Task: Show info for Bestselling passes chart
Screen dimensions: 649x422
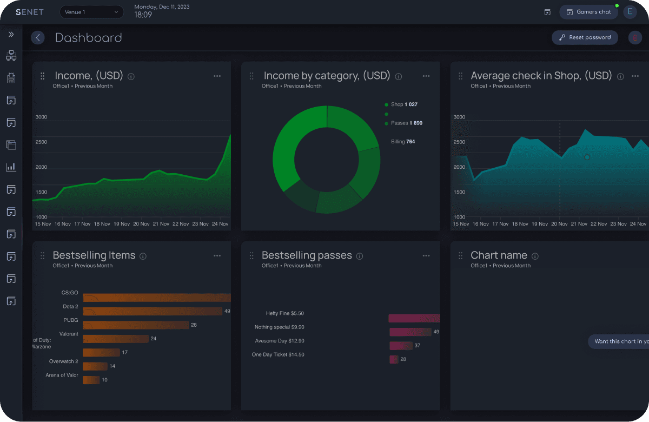Action: pos(360,256)
